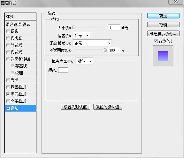Open the 斜面和浮雕 settings row
Screen dimensions: 184x158
(x=20, y=59)
